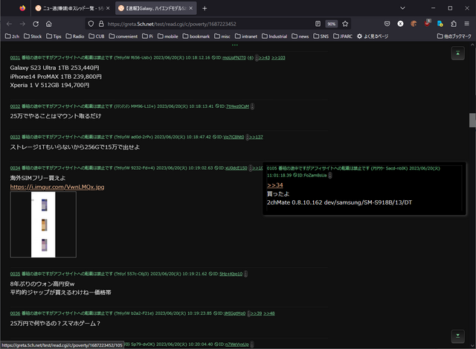This screenshot has width=476, height=349.
Task: Click post number 0035 link
Action: 15,274
